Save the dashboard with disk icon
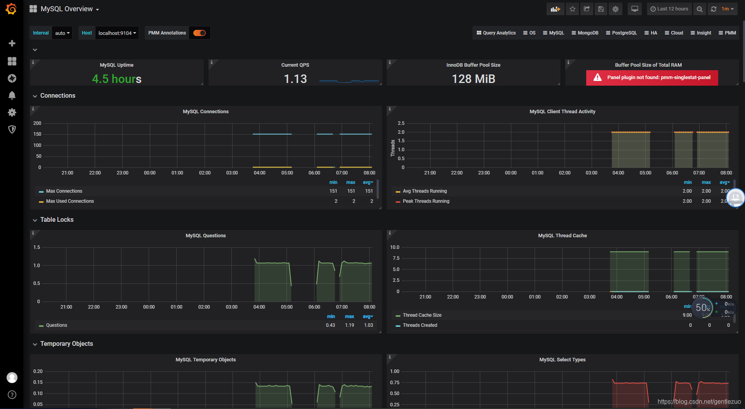 pyautogui.click(x=601, y=9)
